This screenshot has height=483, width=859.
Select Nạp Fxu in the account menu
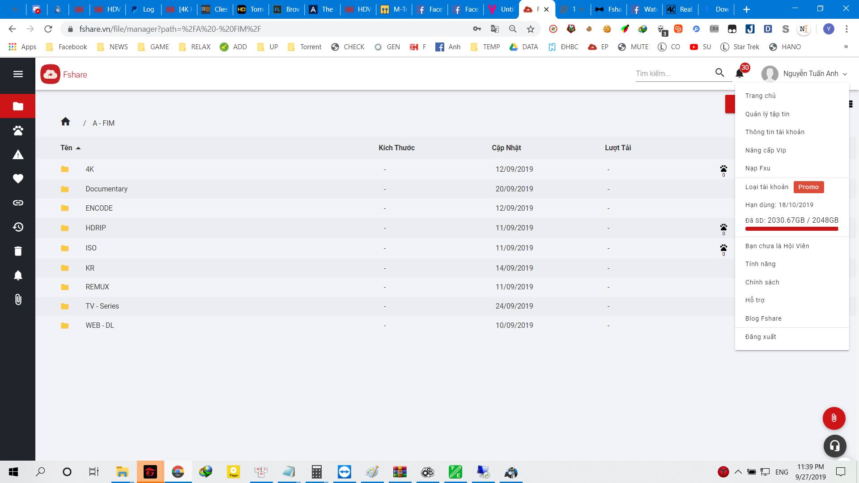(x=758, y=168)
